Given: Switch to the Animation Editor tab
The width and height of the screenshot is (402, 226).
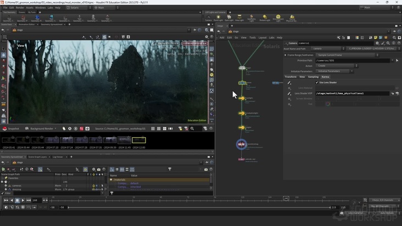Looking at the screenshot, I should point(27,24).
